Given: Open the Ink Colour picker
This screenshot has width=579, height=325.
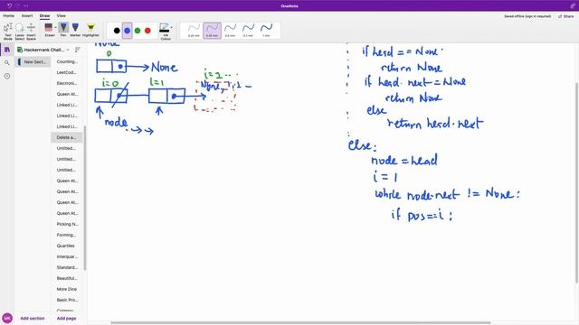Looking at the screenshot, I should [x=165, y=32].
